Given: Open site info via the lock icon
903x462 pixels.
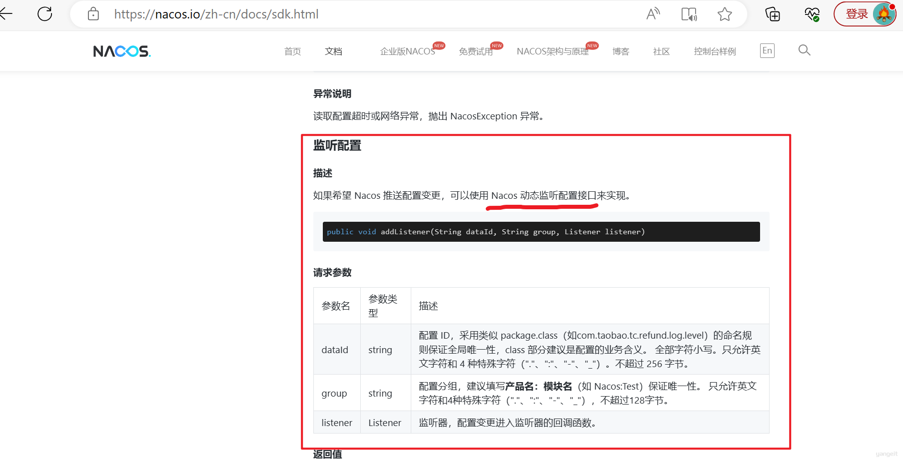Looking at the screenshot, I should (93, 14).
